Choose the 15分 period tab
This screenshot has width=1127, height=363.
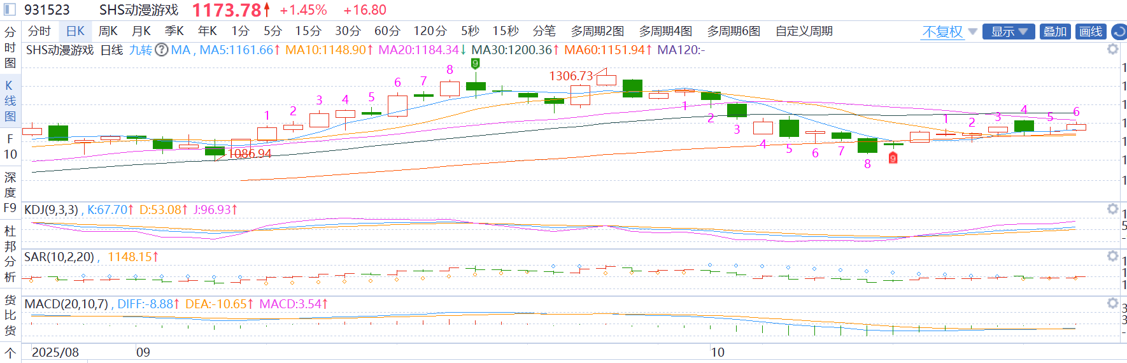(308, 31)
